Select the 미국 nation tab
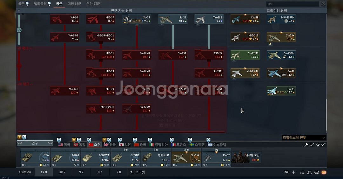This screenshot has height=179, width=343. 64,145
